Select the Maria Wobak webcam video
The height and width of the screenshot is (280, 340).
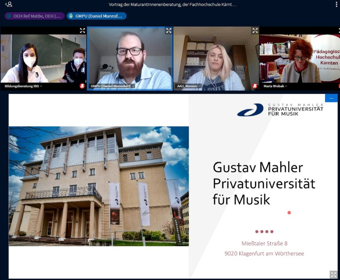click(300, 58)
